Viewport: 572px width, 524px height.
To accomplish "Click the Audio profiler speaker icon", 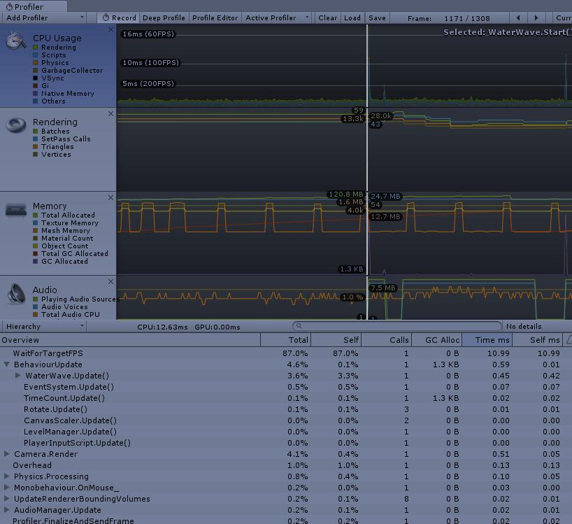I will tap(16, 293).
